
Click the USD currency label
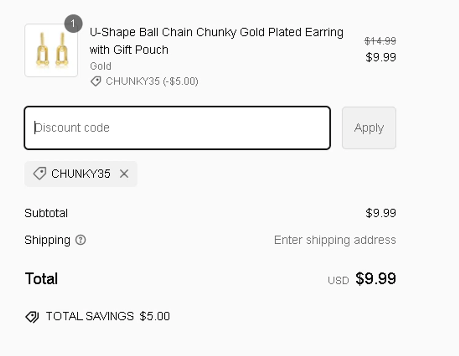[x=338, y=280]
